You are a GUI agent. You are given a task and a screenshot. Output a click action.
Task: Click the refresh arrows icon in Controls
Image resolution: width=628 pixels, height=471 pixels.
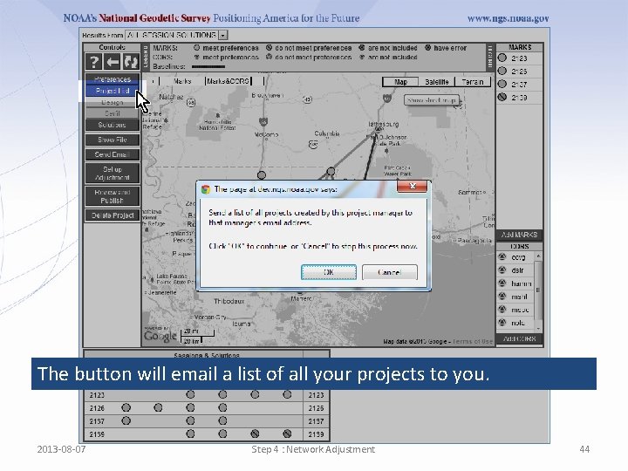tap(131, 62)
